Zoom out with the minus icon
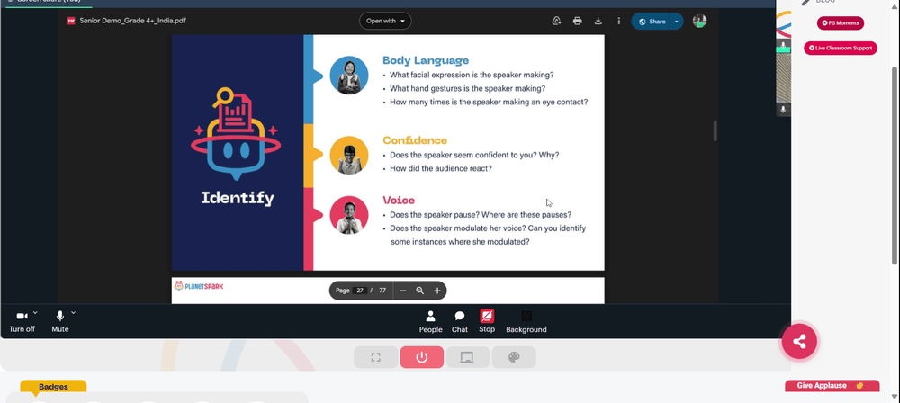This screenshot has height=403, width=900. pyautogui.click(x=402, y=291)
